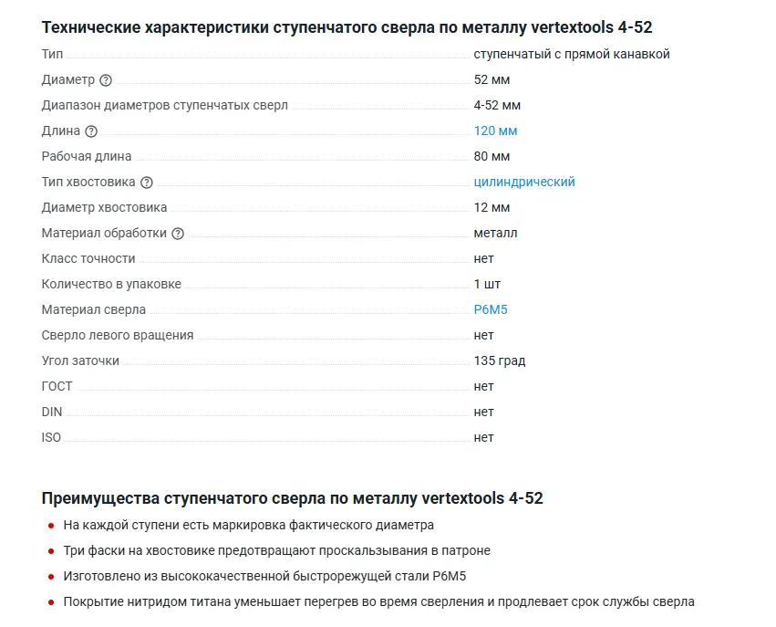Open the help icon next to Диаметр
776x627 pixels.
(106, 80)
